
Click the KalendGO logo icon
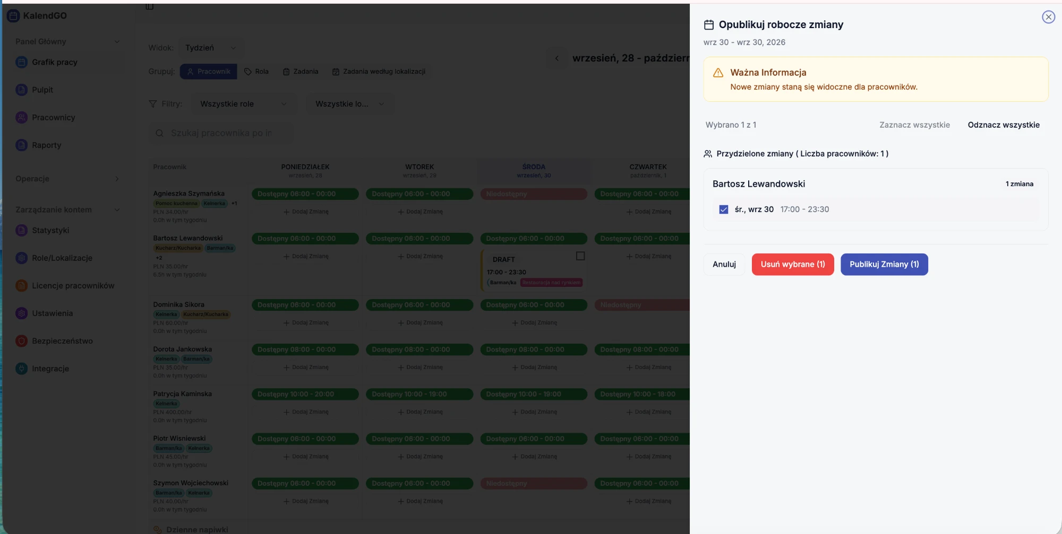click(13, 16)
